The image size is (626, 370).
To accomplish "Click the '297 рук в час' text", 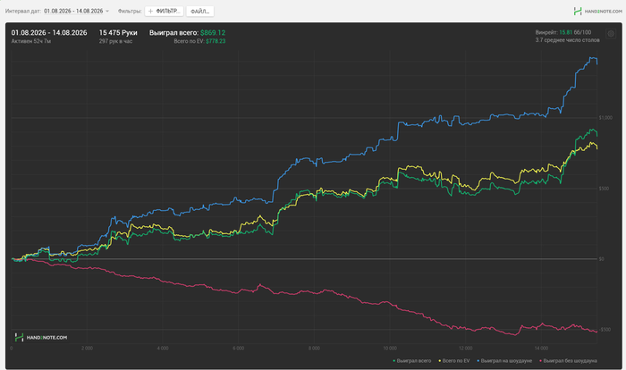I will pyautogui.click(x=115, y=41).
